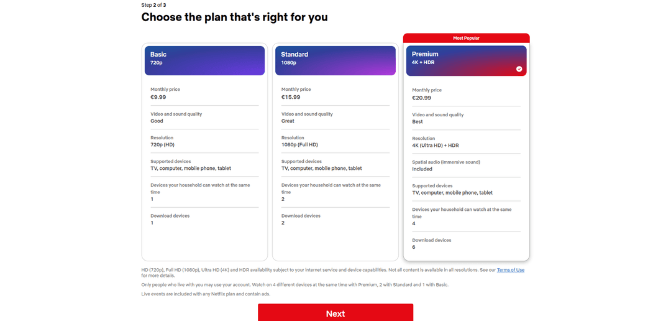This screenshot has width=671, height=321.
Task: Click 4K (Ultra HD) + HDR resolution text
Action: point(436,145)
